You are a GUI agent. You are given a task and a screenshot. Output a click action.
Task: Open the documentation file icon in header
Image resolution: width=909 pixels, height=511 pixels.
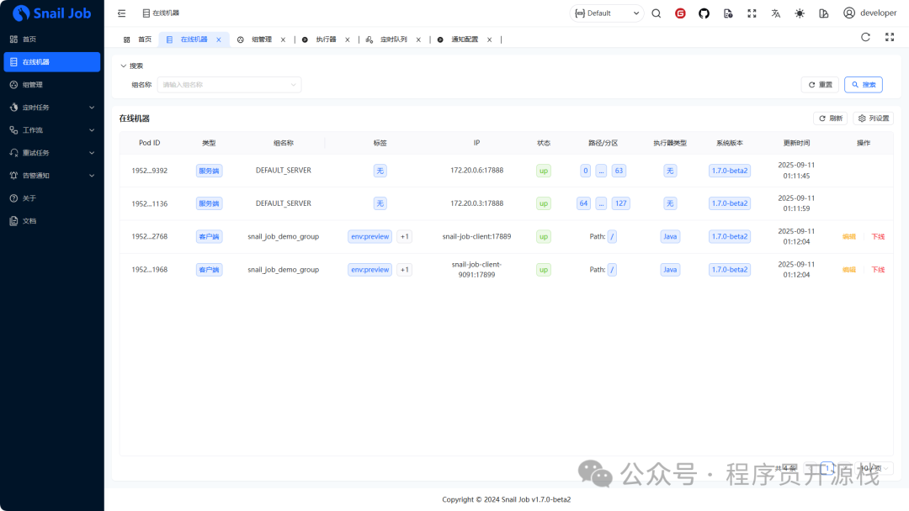click(728, 13)
